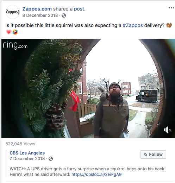Open the CBS Los Angeles page
175x183 pixels.
[x=27, y=153]
